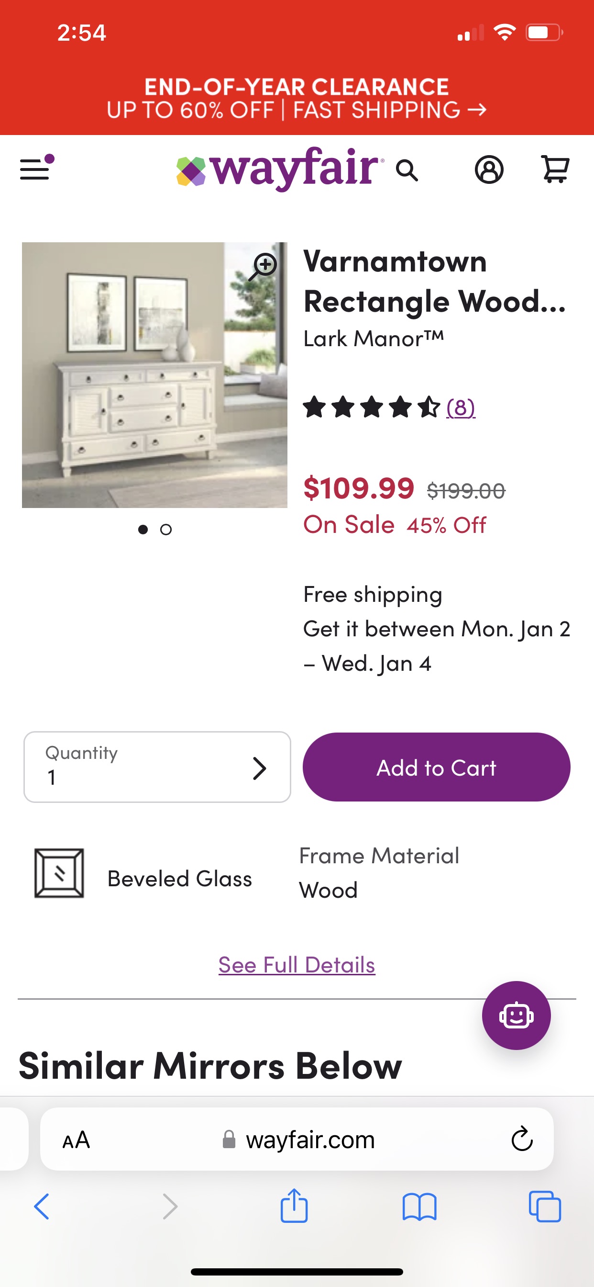Go back to previous page
Viewport: 594px width, 1287px height.
(42, 1207)
